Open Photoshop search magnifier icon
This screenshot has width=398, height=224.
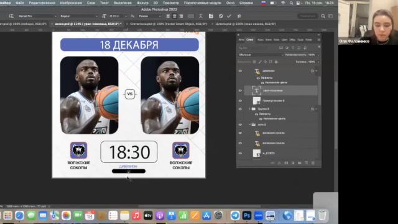coord(323,16)
